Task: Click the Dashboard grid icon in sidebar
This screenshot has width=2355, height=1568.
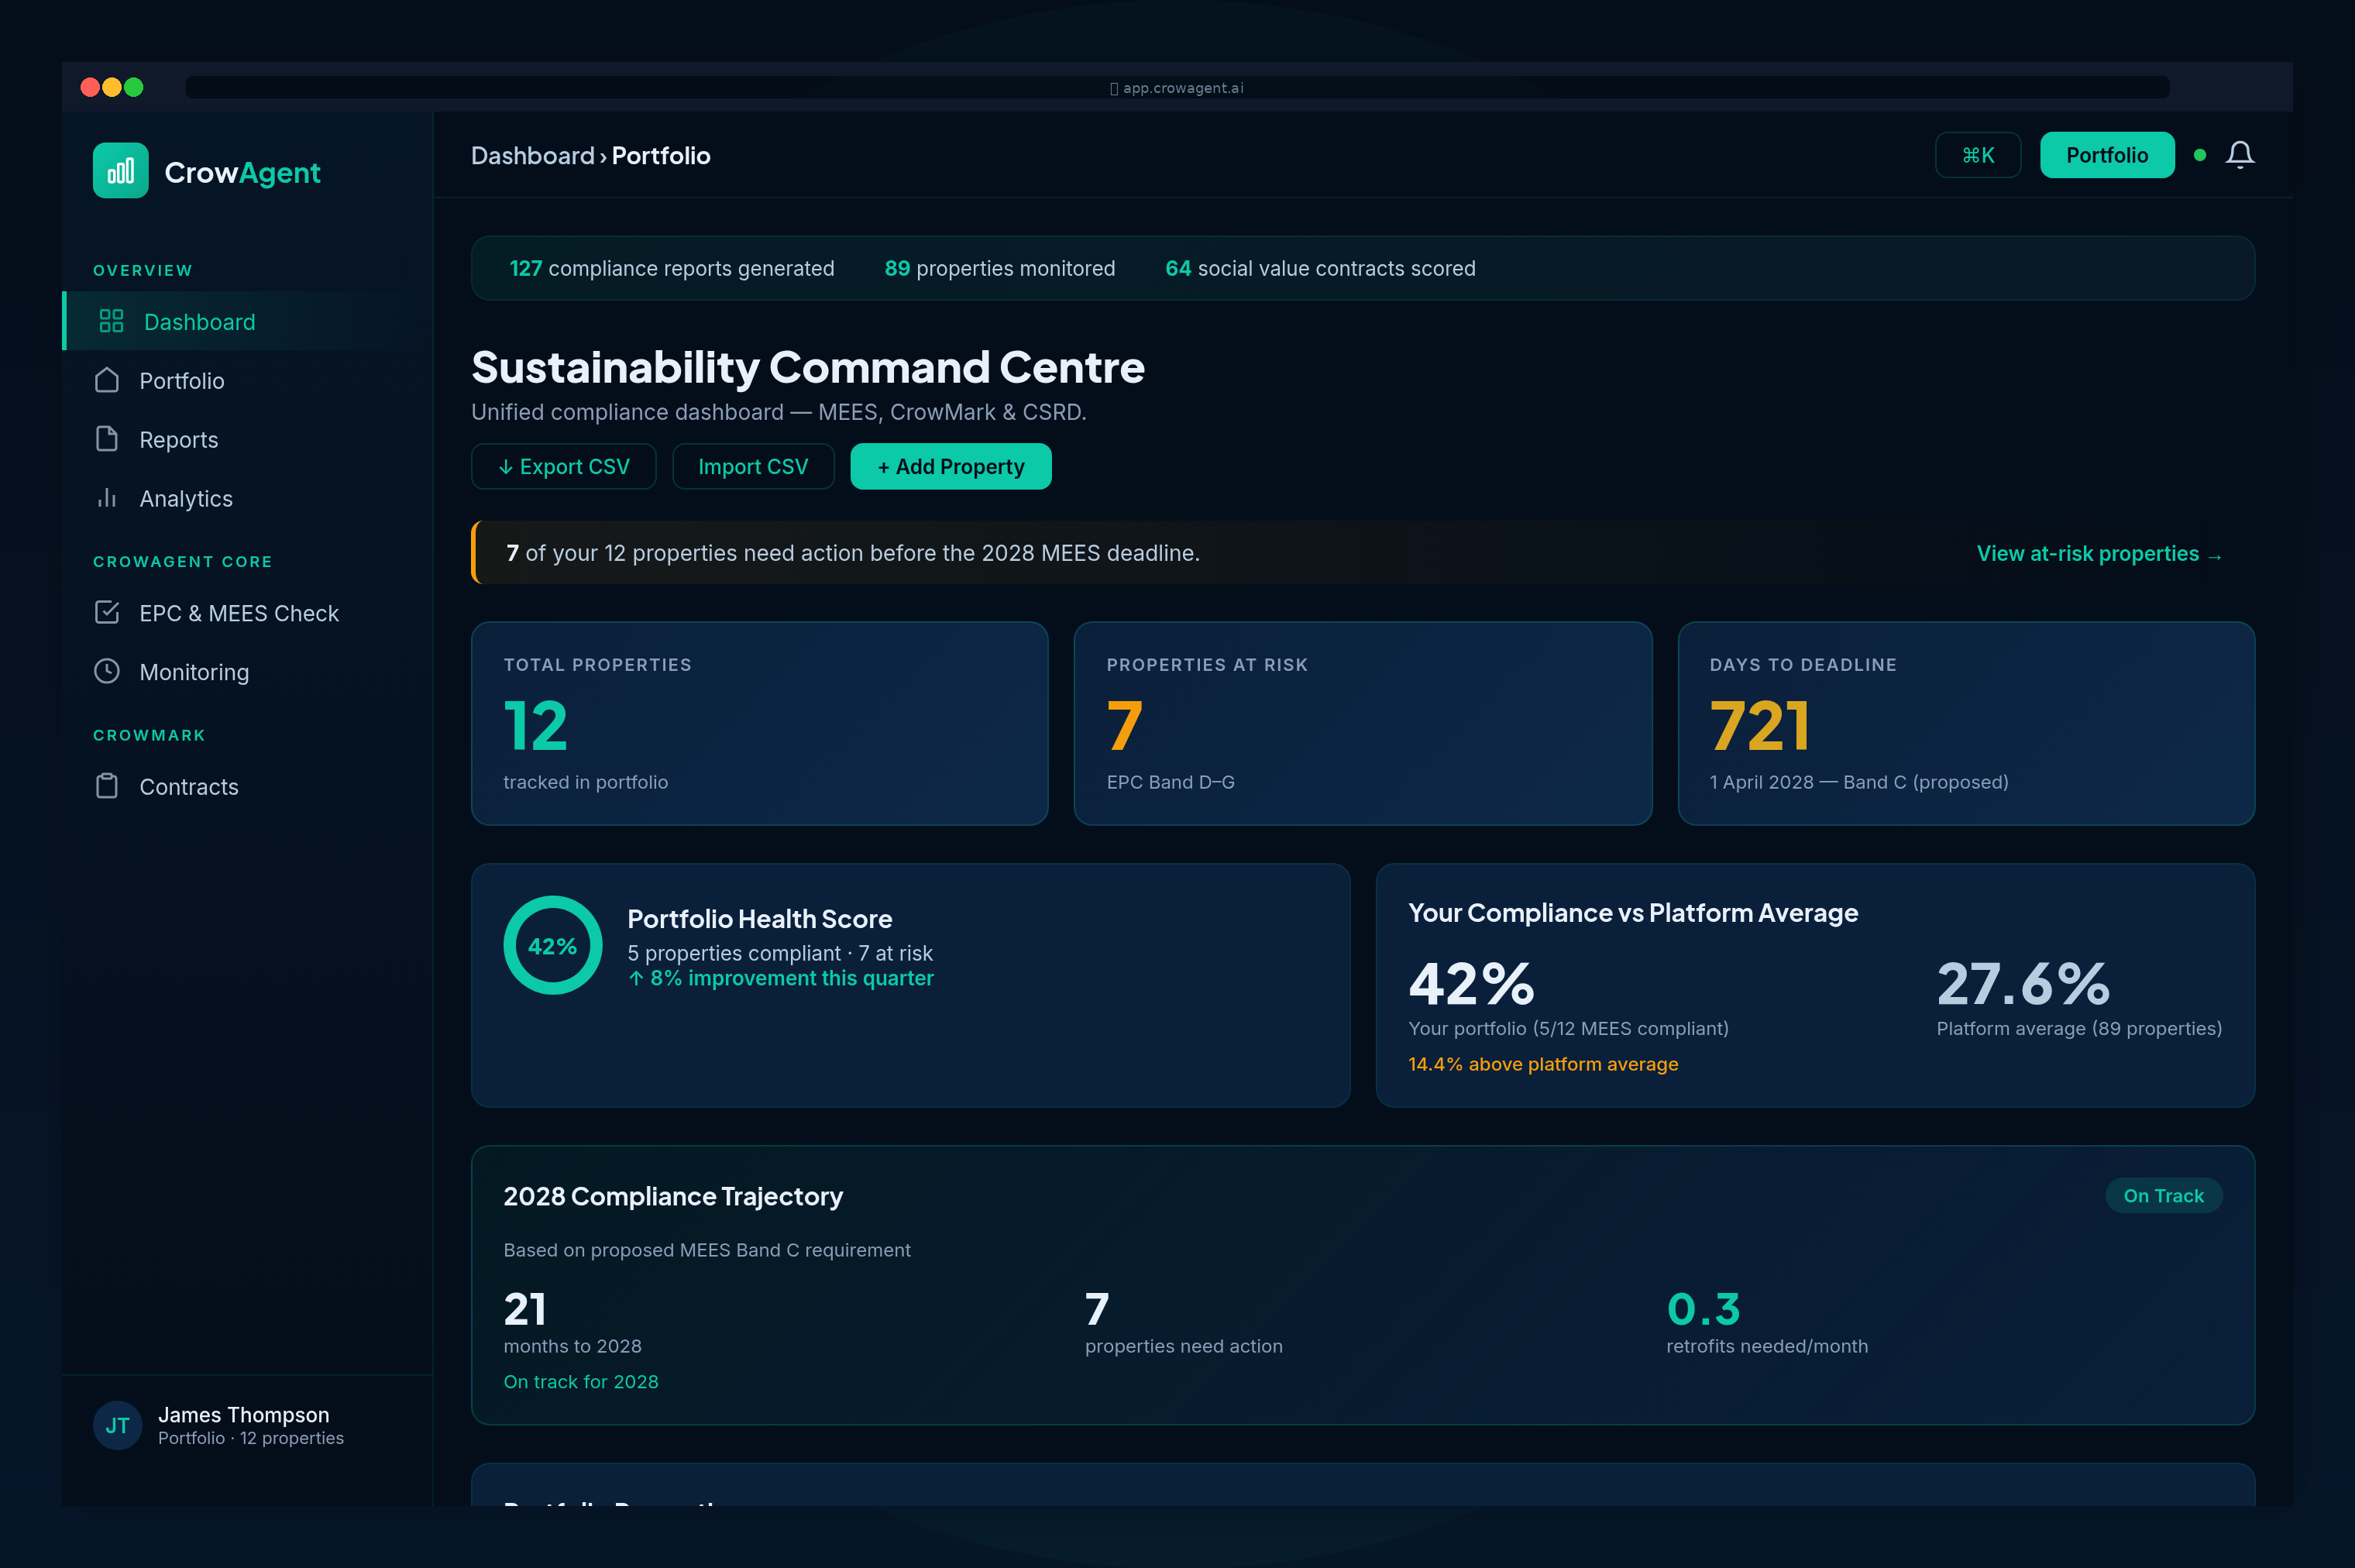Action: [111, 321]
